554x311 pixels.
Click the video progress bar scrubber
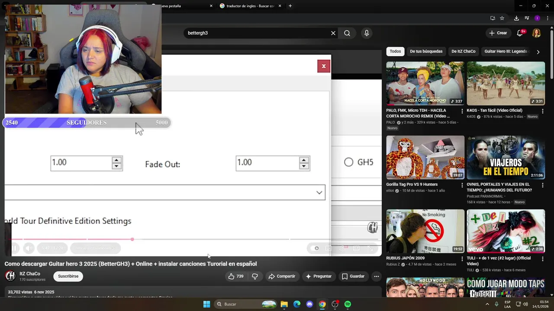(x=132, y=239)
